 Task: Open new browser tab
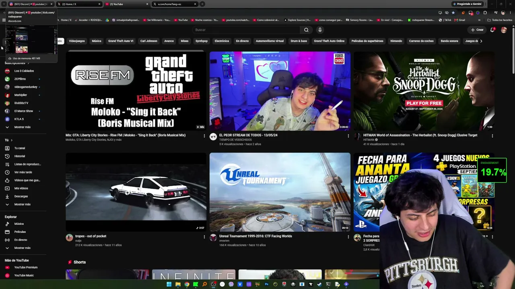202,4
